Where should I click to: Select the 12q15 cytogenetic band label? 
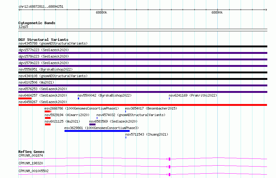[23, 27]
